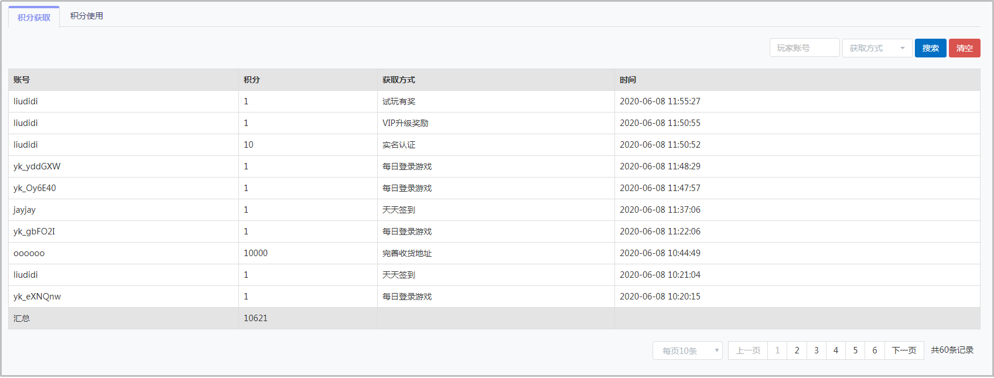Go to page 6
The height and width of the screenshot is (378, 994).
point(875,350)
